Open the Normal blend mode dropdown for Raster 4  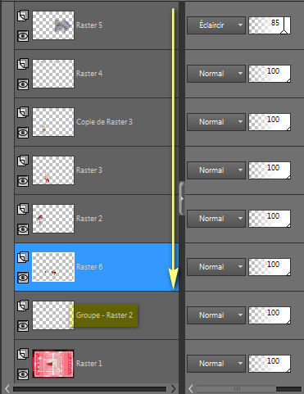(216, 74)
